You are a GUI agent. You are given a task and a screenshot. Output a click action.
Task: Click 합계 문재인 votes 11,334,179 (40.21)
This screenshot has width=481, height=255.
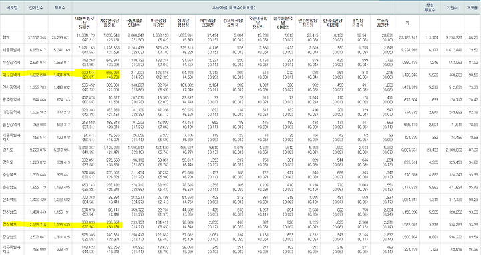[x=86, y=37]
